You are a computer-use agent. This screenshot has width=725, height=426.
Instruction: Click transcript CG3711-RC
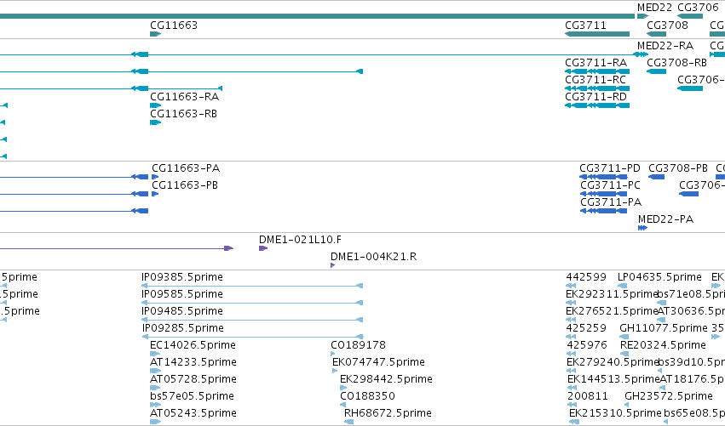point(595,80)
